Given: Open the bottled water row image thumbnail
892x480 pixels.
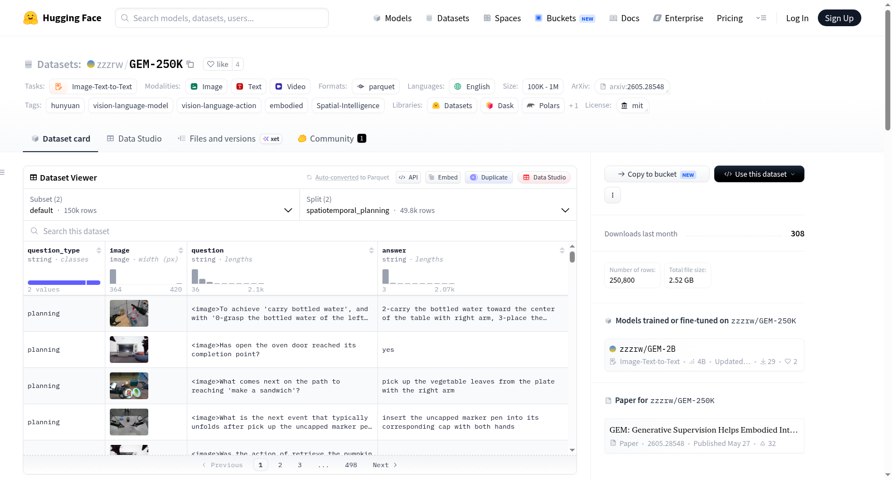Looking at the screenshot, I should pos(129,313).
